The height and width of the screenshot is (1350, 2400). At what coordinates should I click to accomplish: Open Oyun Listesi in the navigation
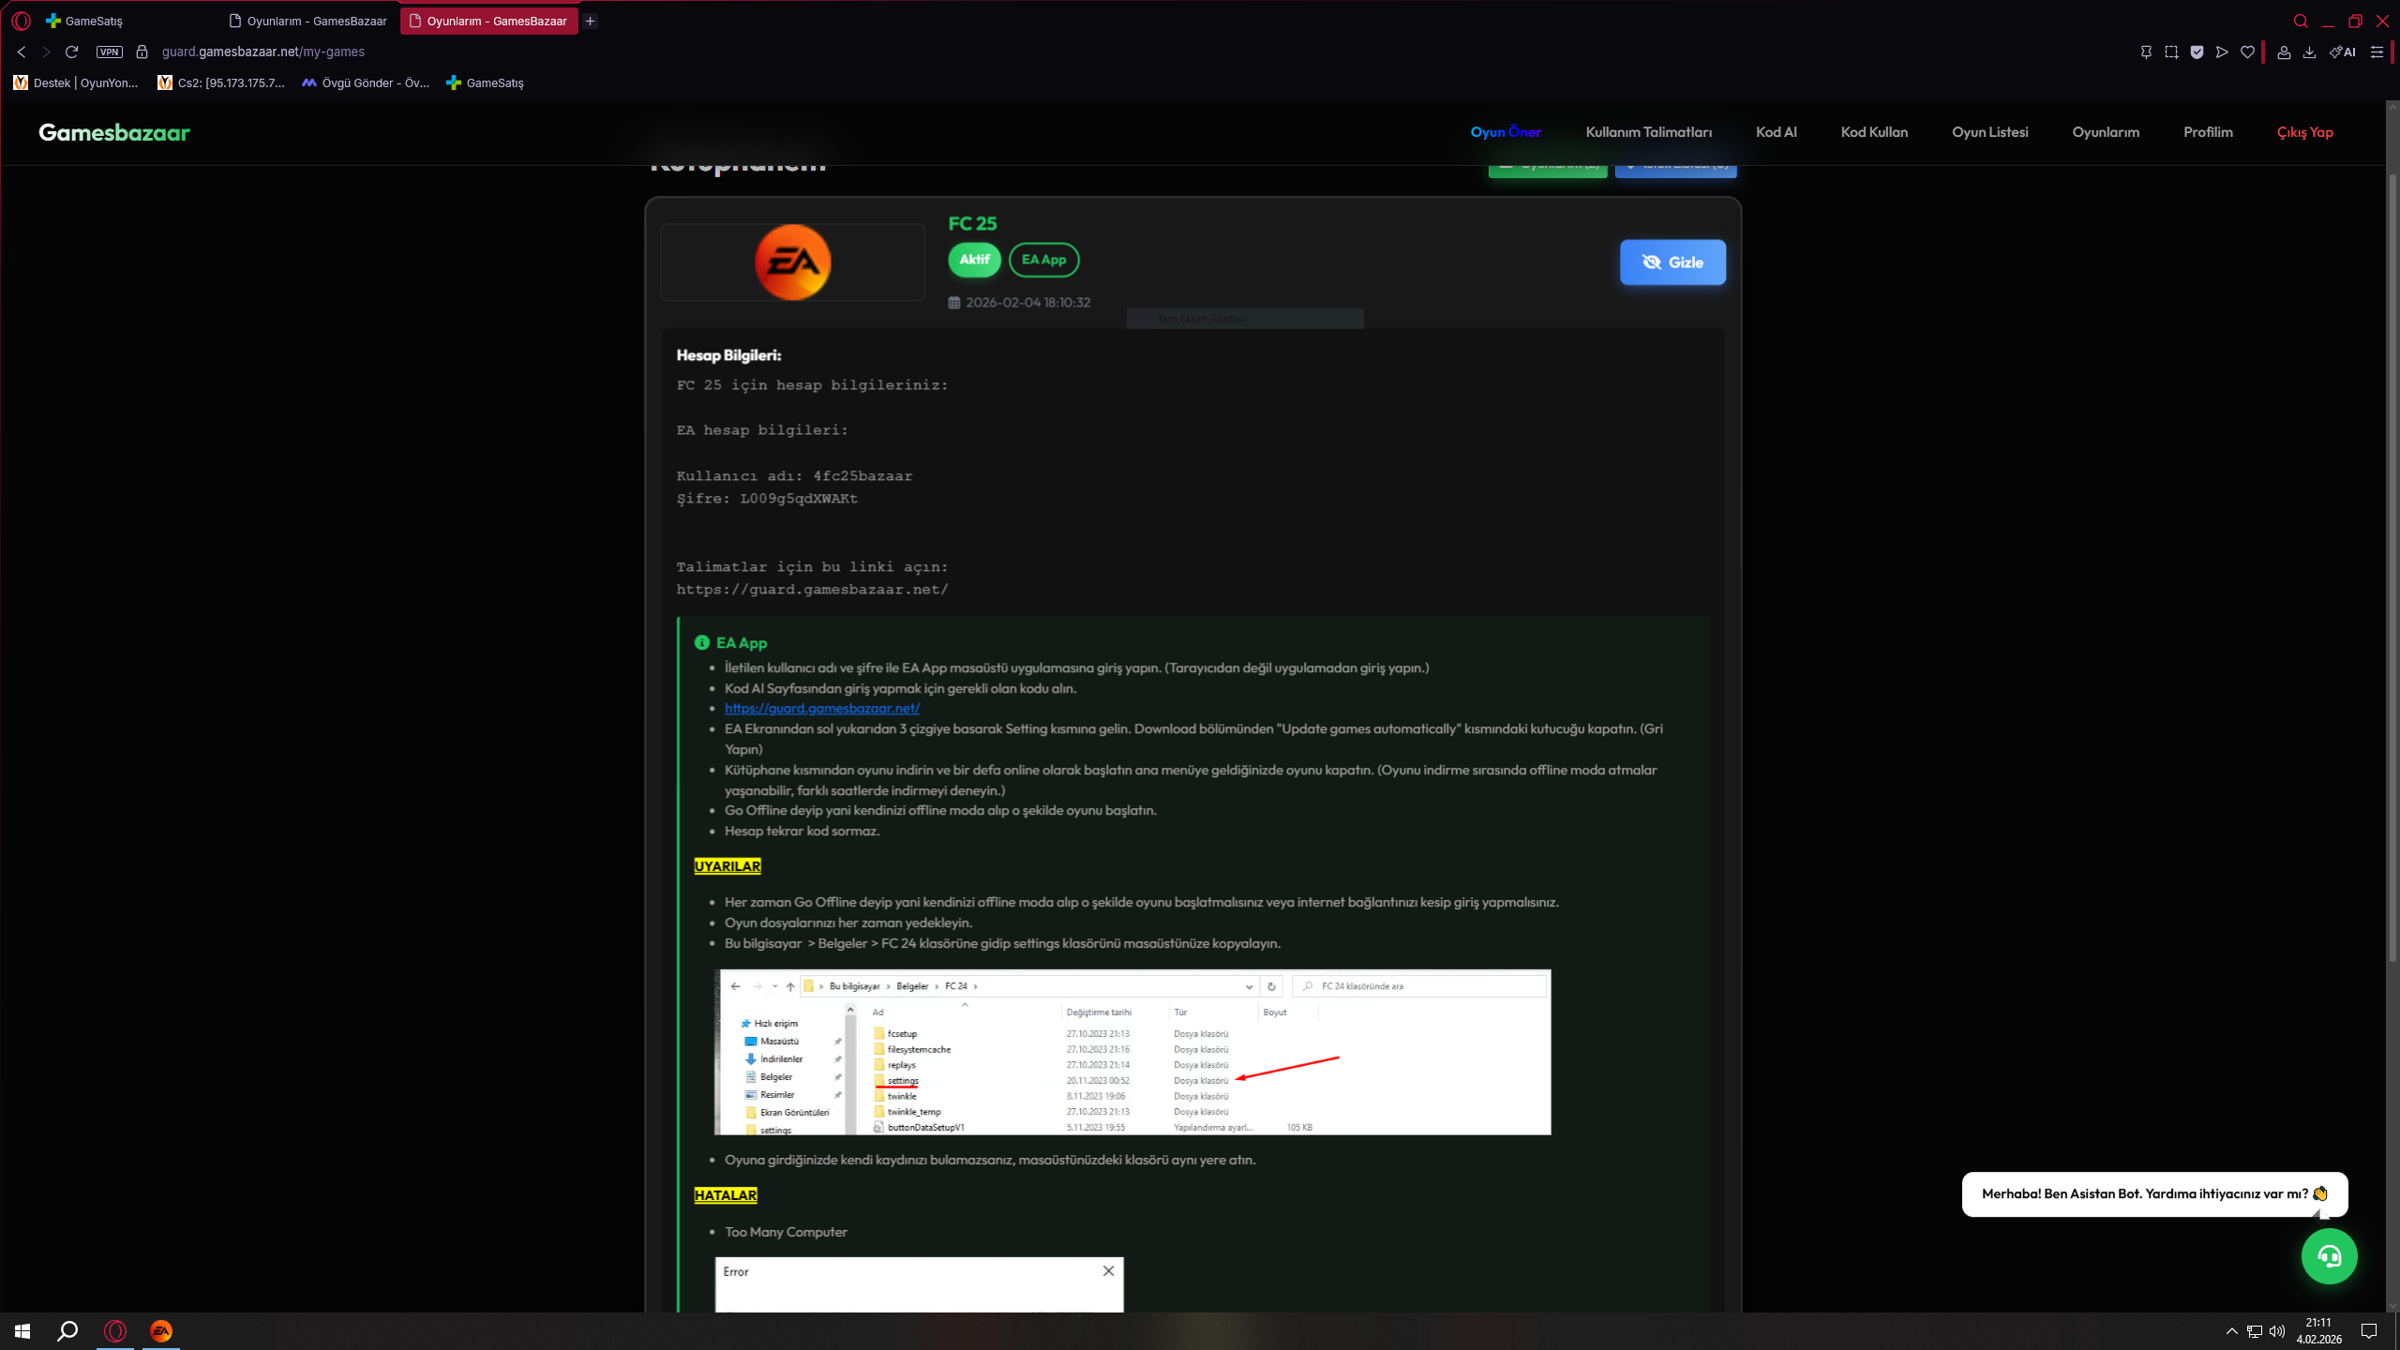(1989, 132)
